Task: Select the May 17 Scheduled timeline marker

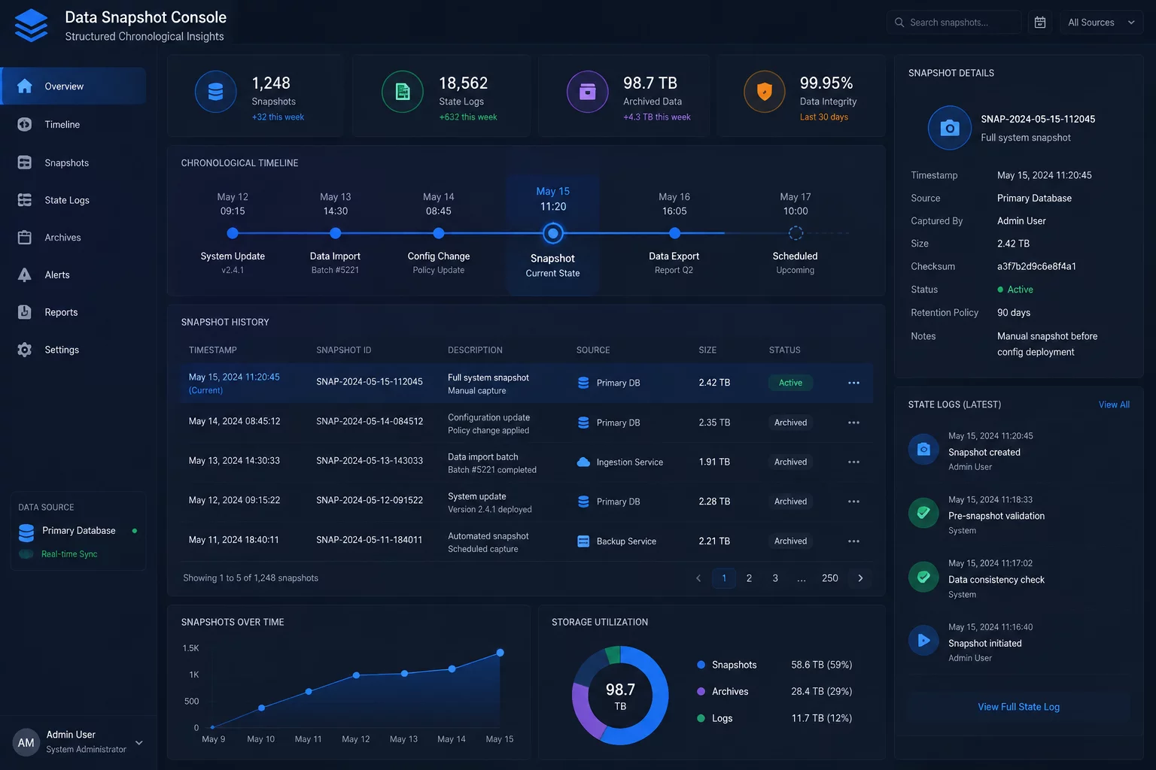Action: pos(796,234)
